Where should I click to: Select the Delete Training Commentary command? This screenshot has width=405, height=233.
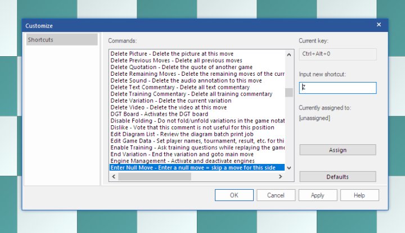[197, 94]
